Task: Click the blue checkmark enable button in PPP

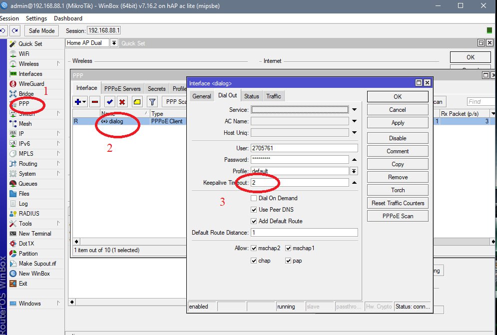Action: [110, 102]
